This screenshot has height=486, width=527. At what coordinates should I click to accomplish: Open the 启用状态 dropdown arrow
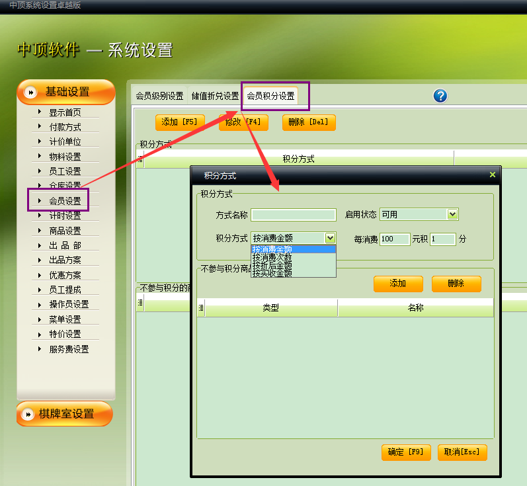[452, 214]
